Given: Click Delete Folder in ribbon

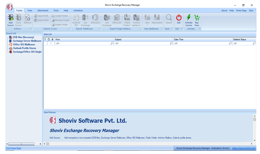Looking at the screenshot, I should coord(60,25).
